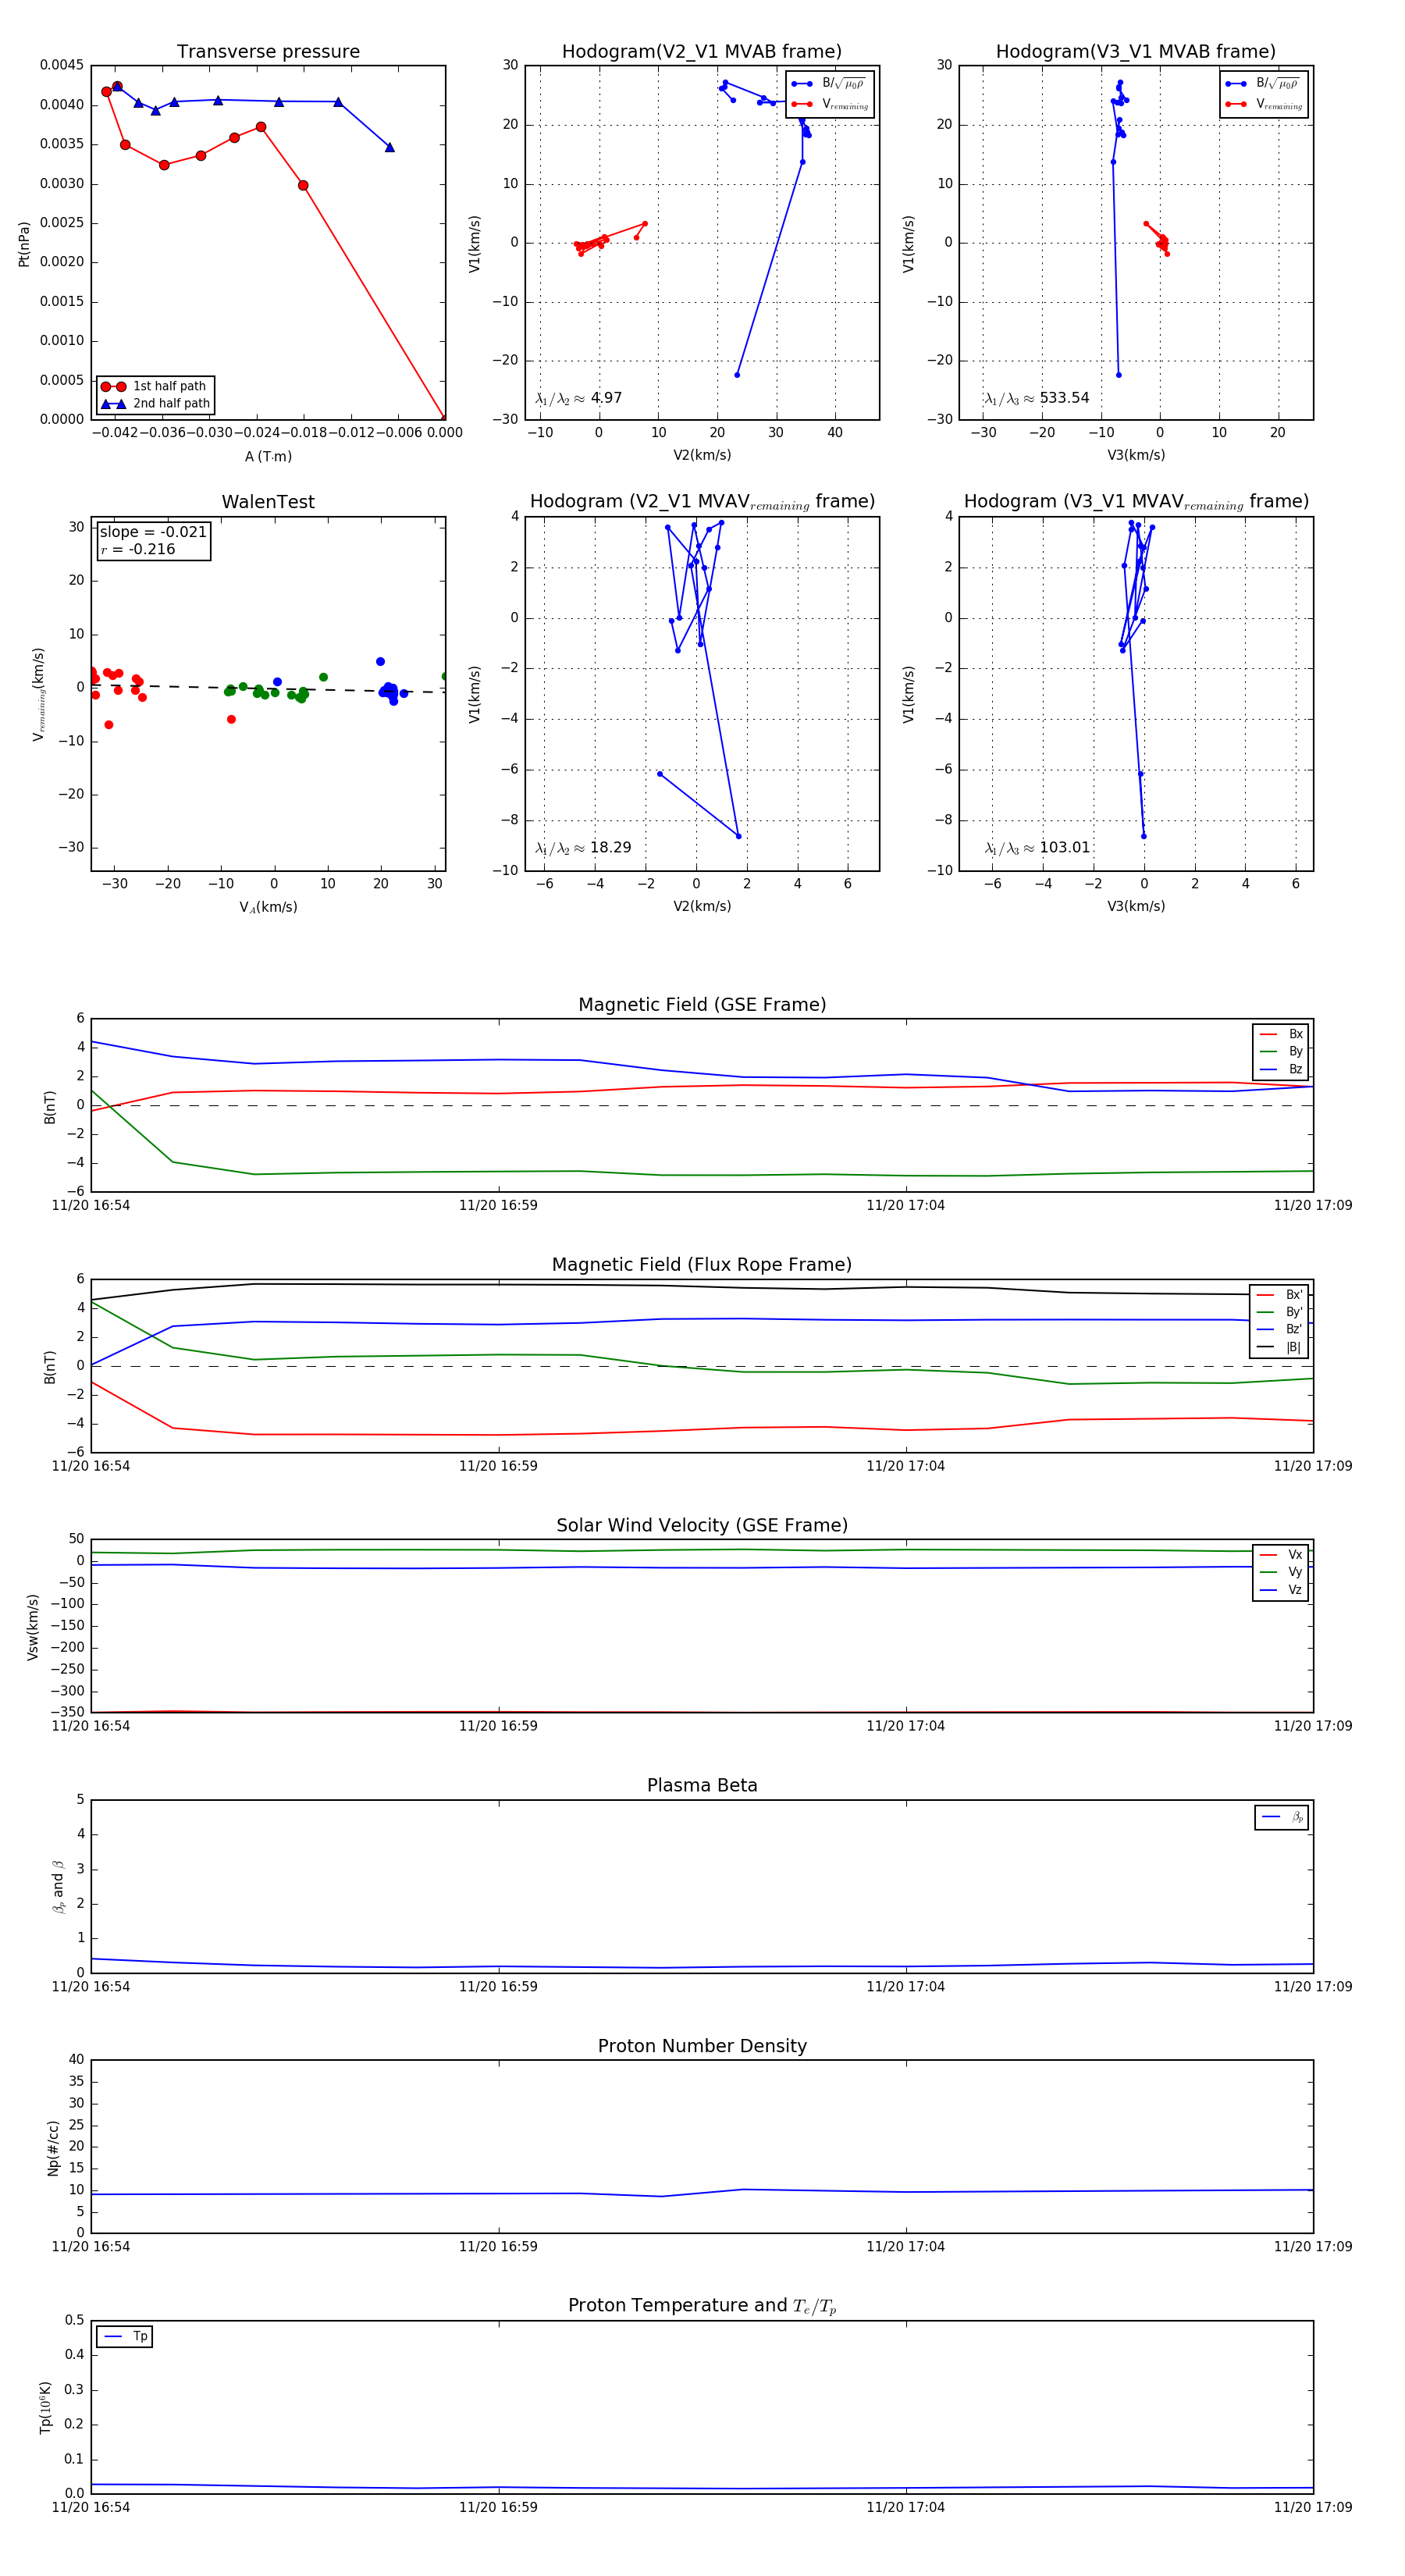Click the "Proton Temperature and Te/Tp" title
This screenshot has width=1405, height=2576.
point(702,2306)
